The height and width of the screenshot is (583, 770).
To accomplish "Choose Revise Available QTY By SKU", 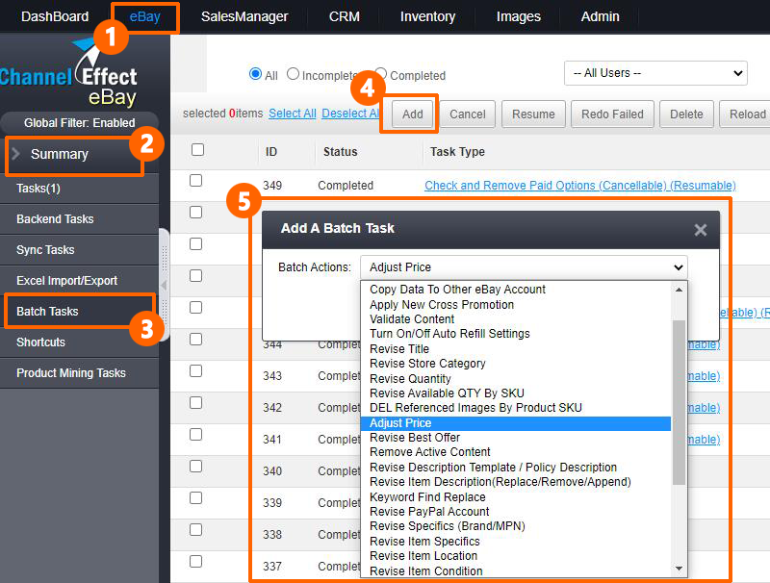I will pyautogui.click(x=516, y=393).
